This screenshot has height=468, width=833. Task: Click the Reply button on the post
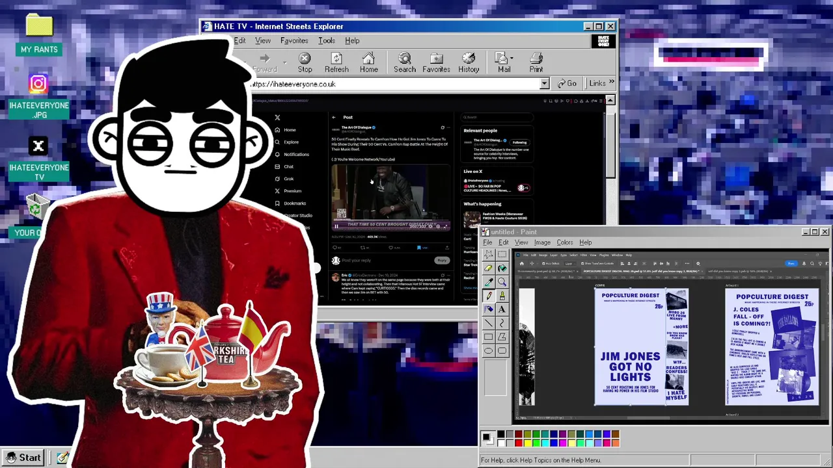click(x=442, y=261)
